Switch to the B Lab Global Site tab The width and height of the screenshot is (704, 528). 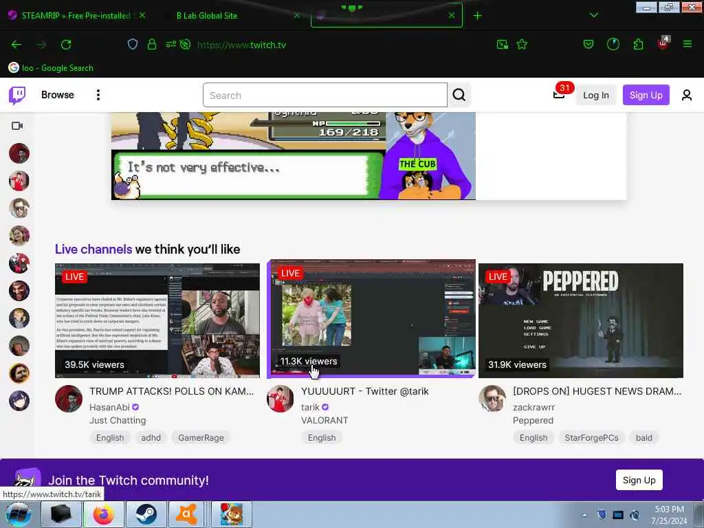[x=207, y=15]
